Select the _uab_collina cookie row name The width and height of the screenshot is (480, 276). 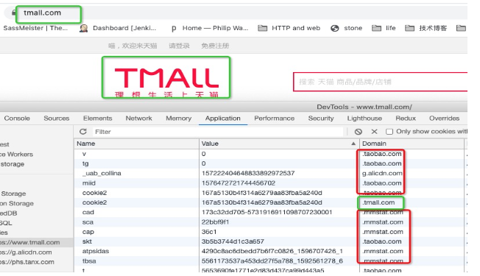[x=102, y=174]
